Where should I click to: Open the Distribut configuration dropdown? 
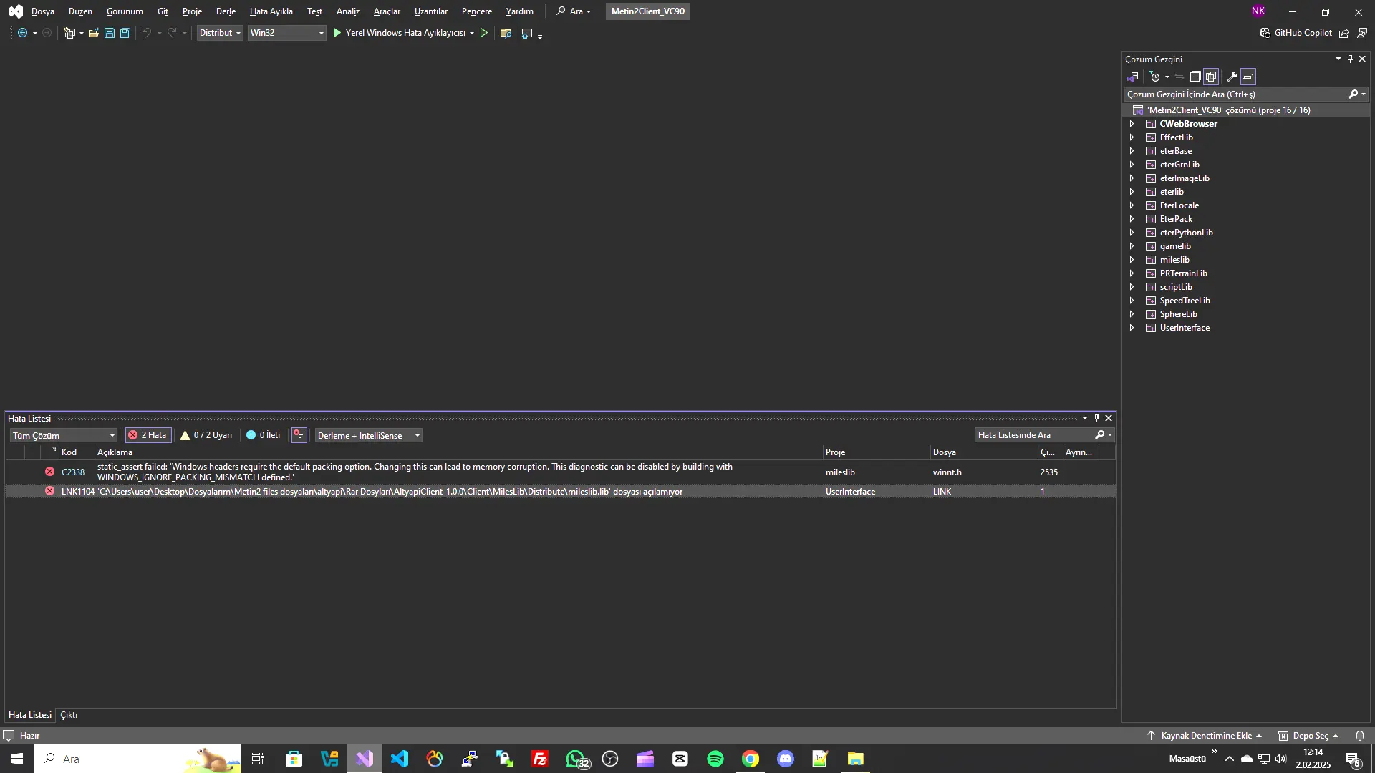point(218,32)
